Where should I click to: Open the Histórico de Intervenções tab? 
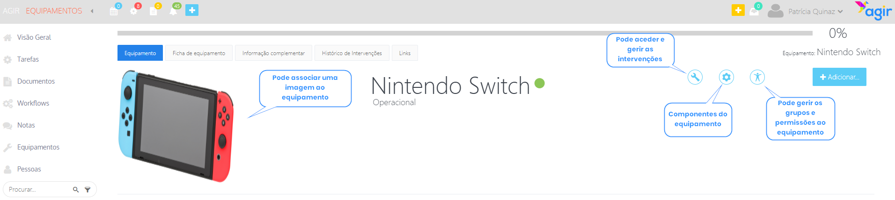pos(352,53)
